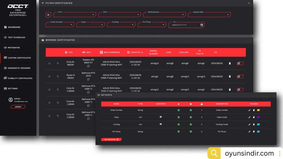Click the New Metadata button
This screenshot has width=283, height=159.
(x=111, y=140)
